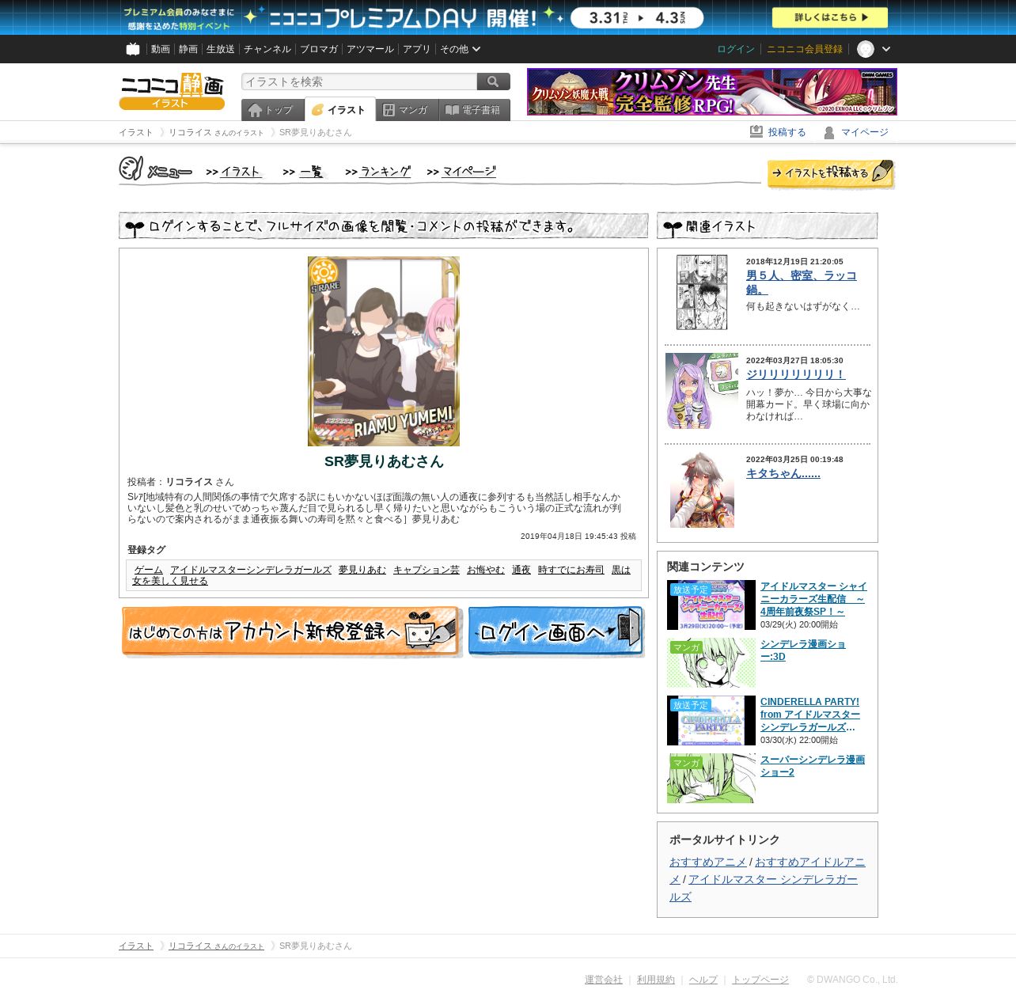Open the 生放送 menu item
The image size is (1016, 1001).
coord(221,49)
